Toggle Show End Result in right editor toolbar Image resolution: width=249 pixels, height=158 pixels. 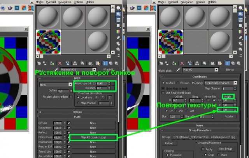pyautogui.click(x=228, y=63)
